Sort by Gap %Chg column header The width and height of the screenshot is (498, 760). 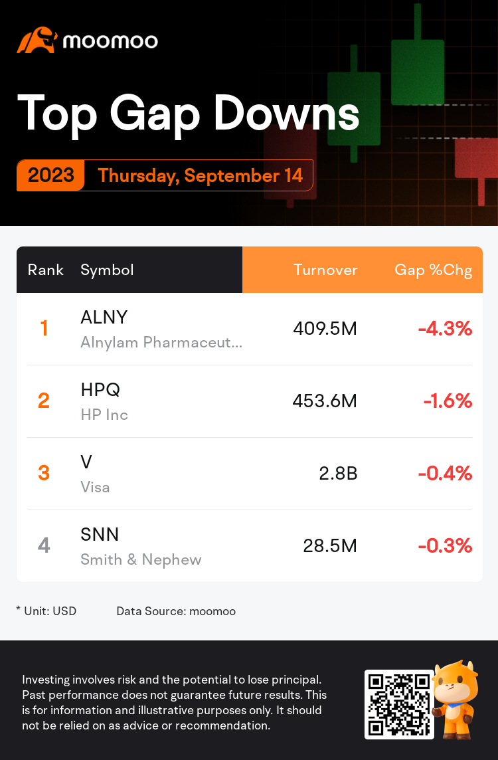(433, 270)
